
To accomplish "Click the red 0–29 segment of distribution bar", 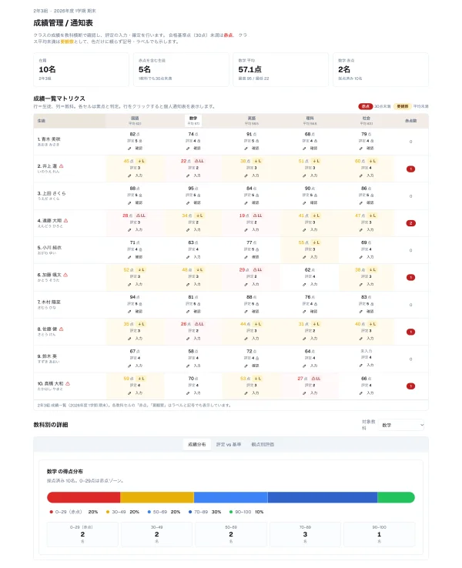I will pyautogui.click(x=84, y=497).
